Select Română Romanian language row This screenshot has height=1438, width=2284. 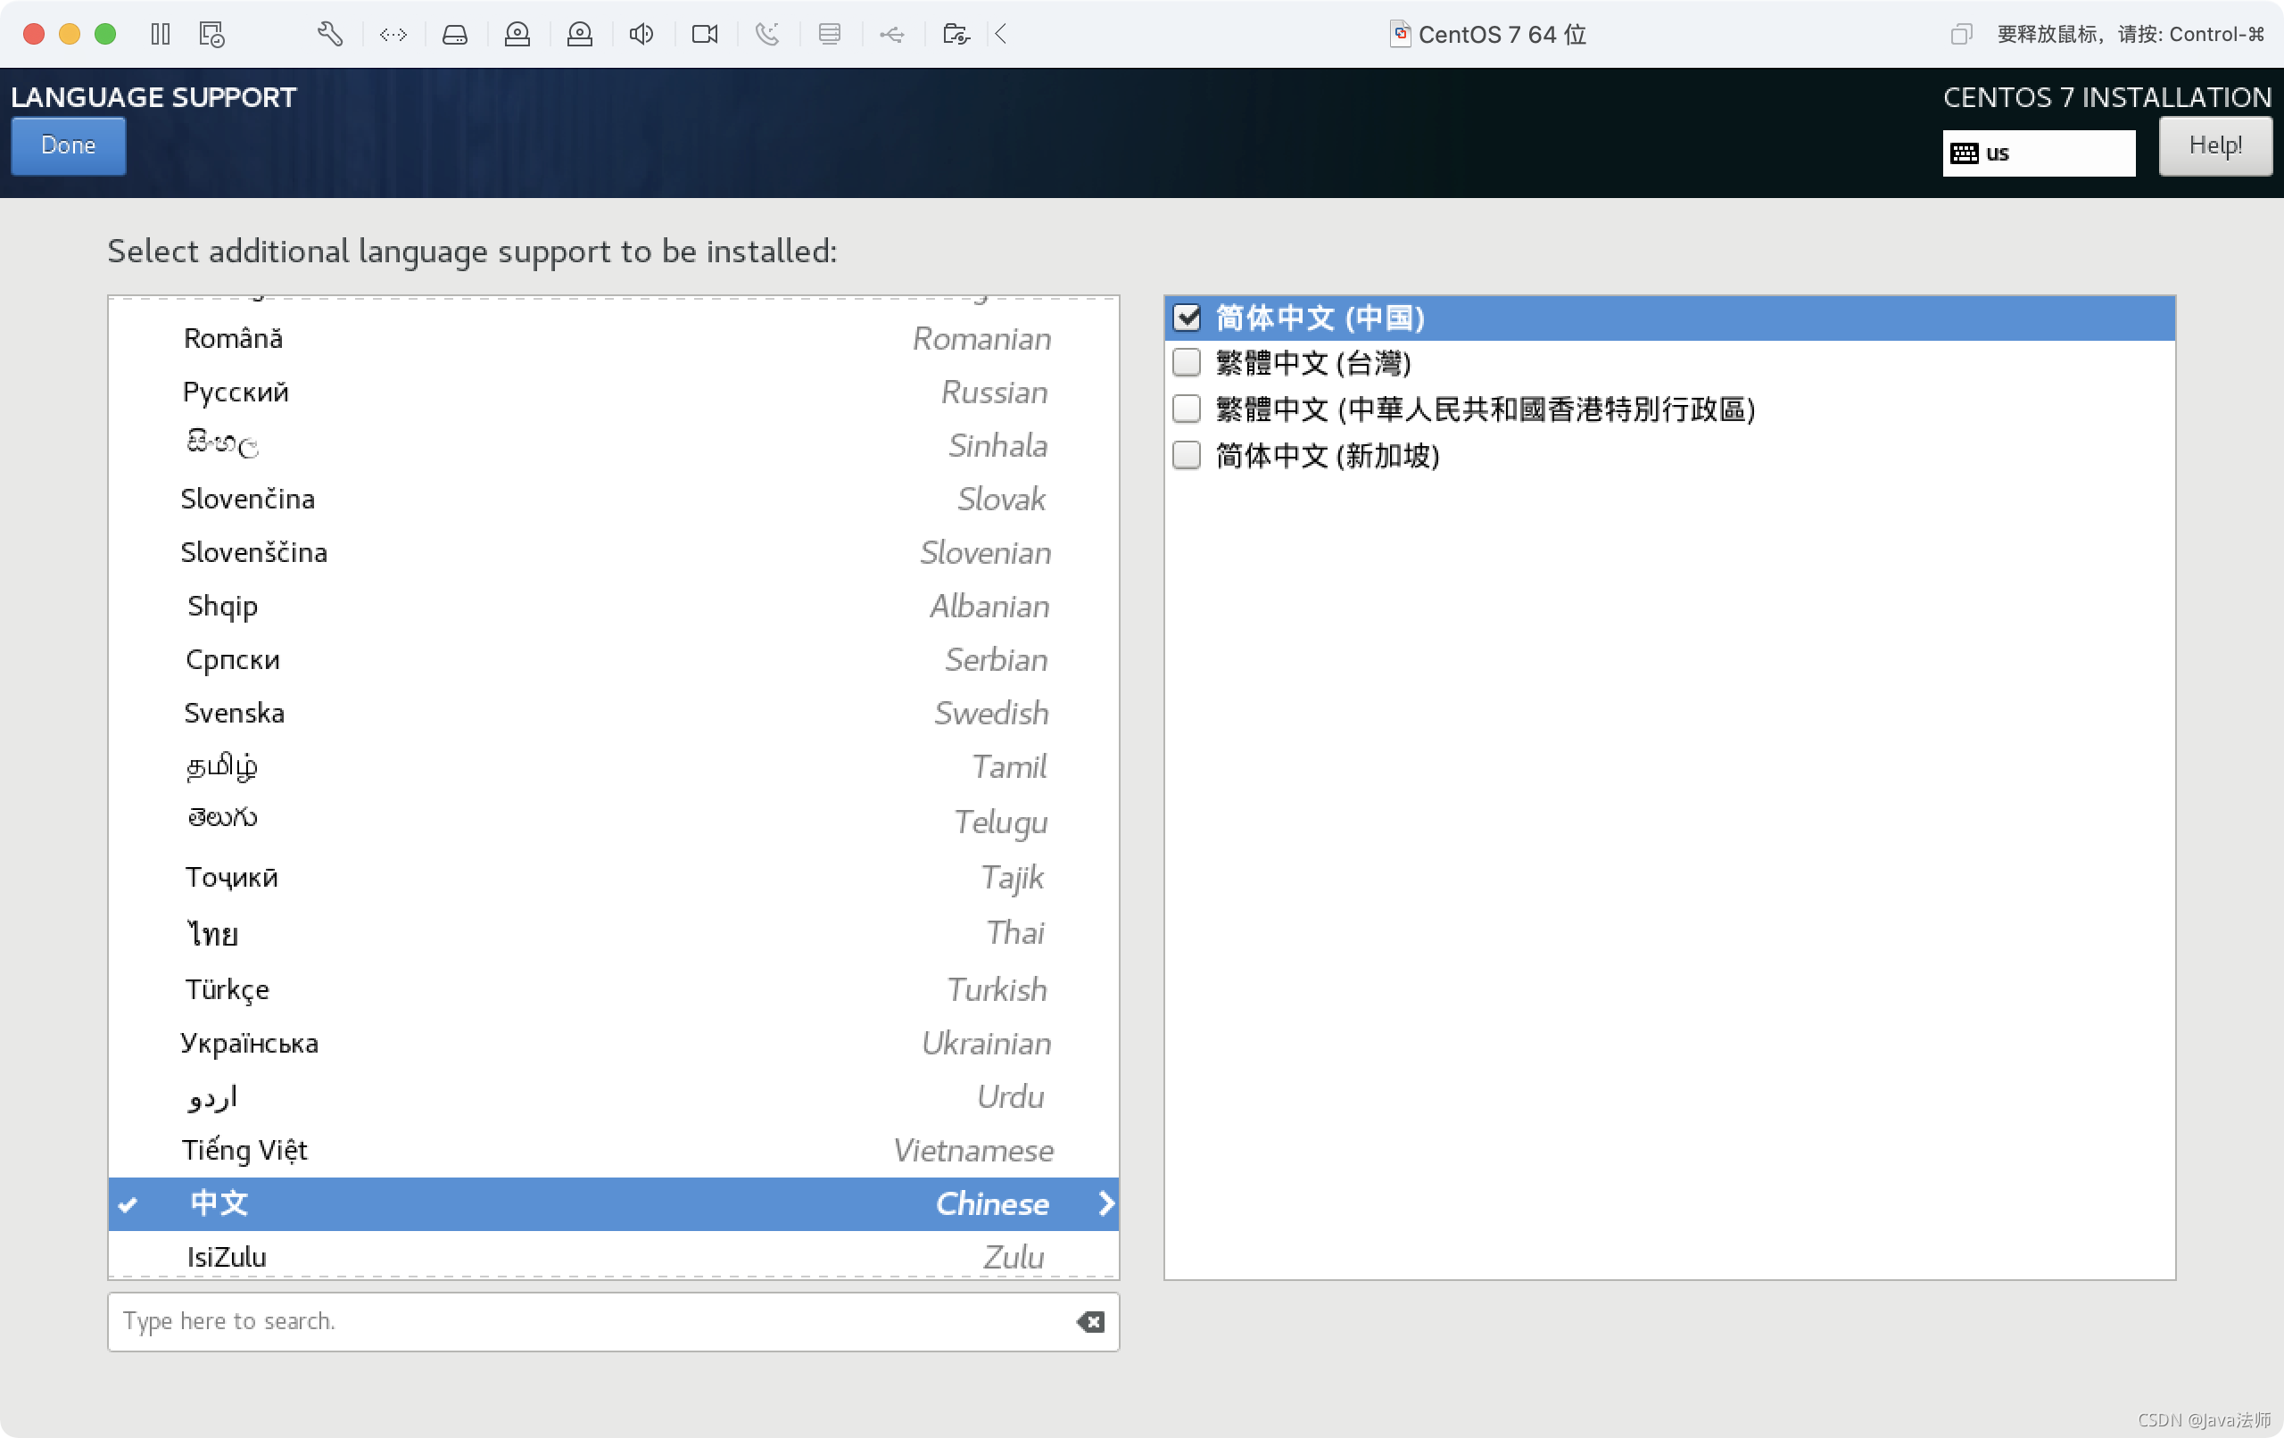(614, 339)
